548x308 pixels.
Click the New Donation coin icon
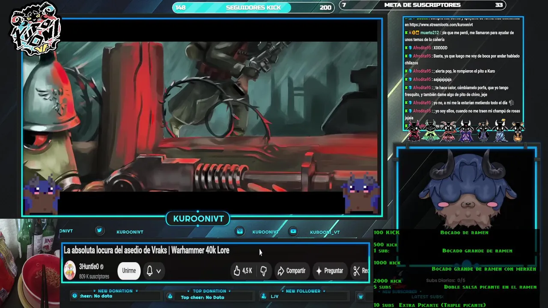point(75,296)
